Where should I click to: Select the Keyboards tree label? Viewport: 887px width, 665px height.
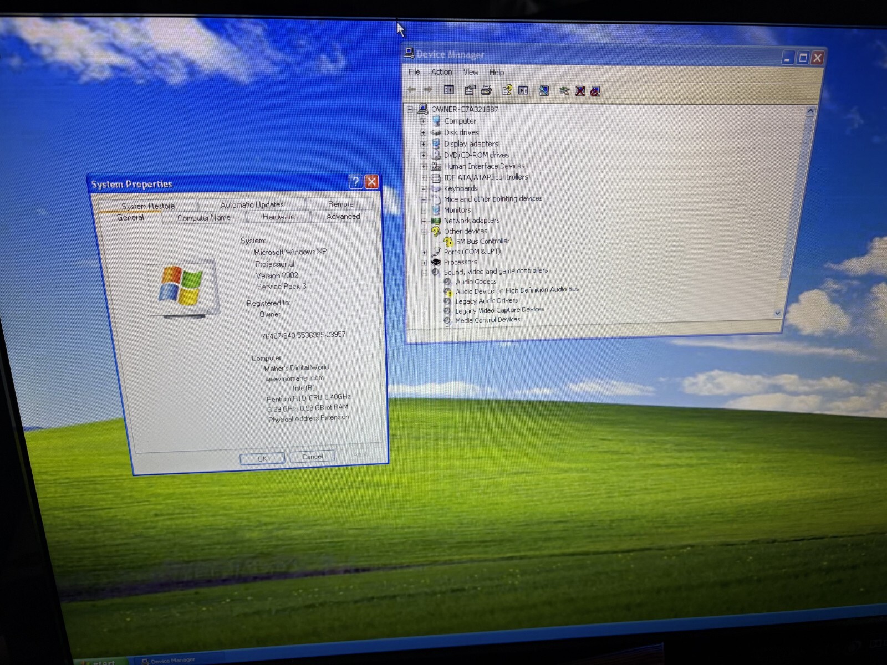(461, 188)
